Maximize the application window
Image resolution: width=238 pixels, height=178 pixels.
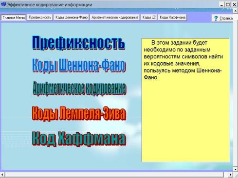[x=228, y=4]
